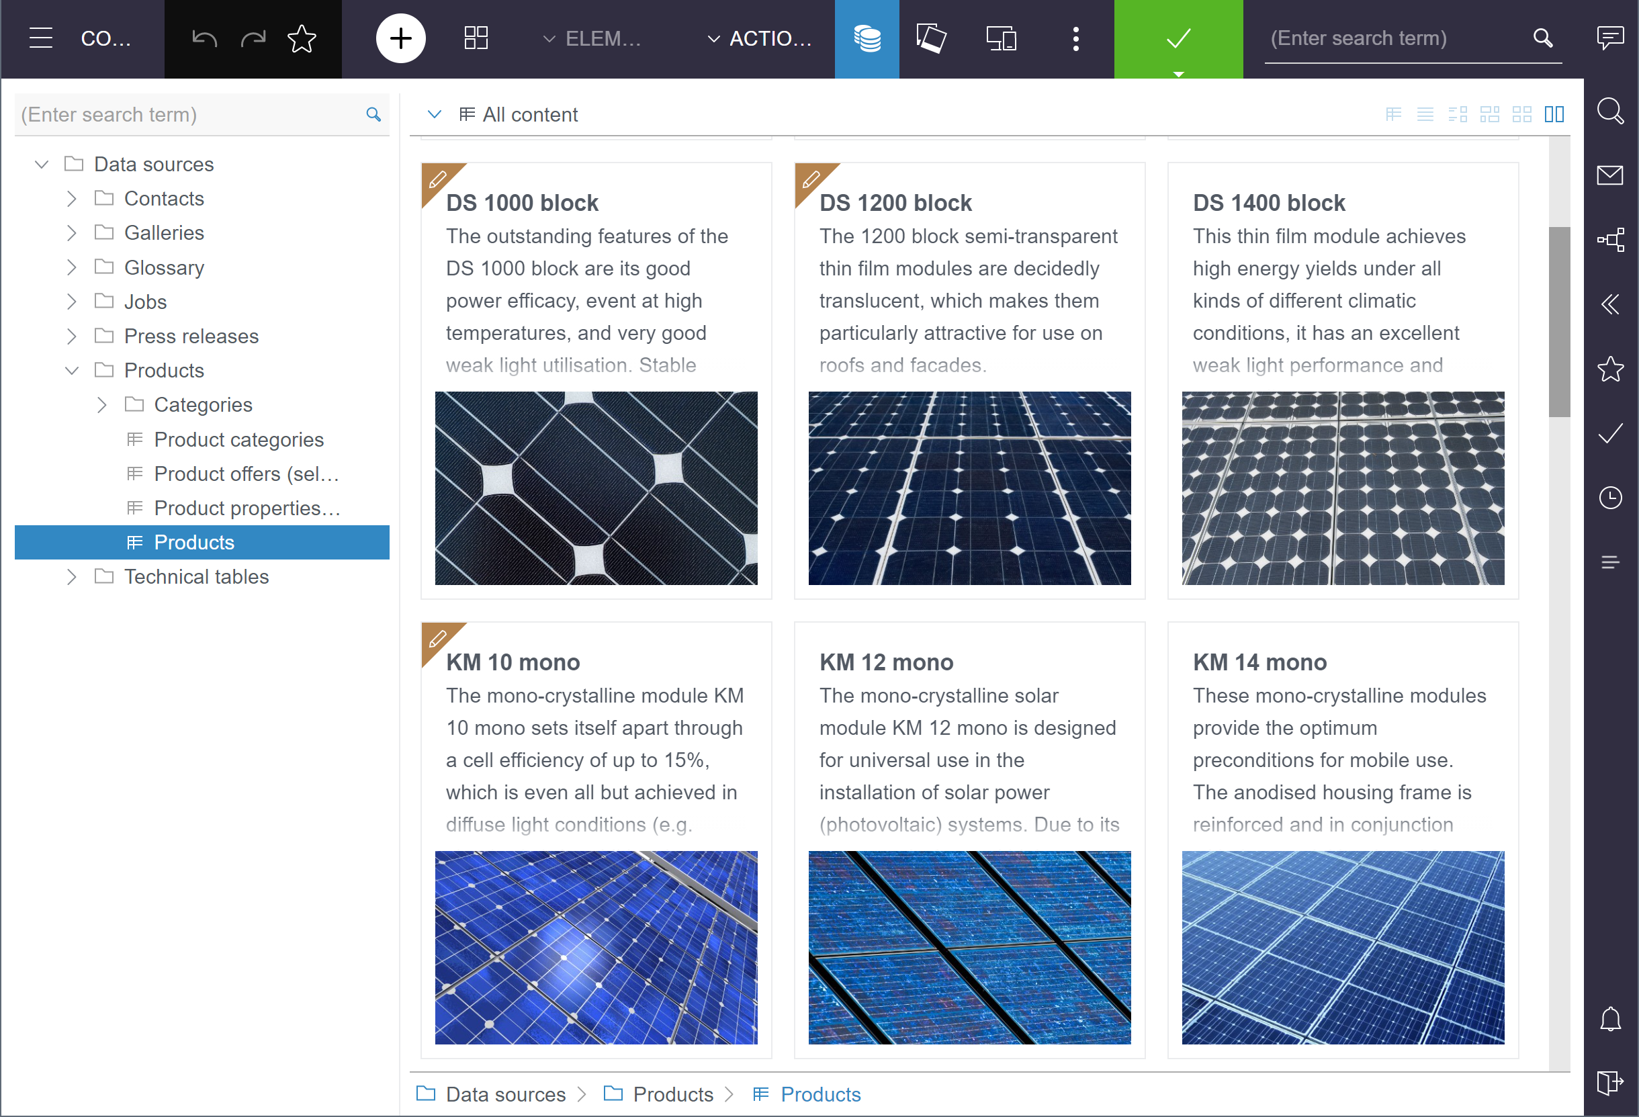Image resolution: width=1639 pixels, height=1117 pixels.
Task: Click the DS 1200 block solar panel image
Action: tap(970, 488)
